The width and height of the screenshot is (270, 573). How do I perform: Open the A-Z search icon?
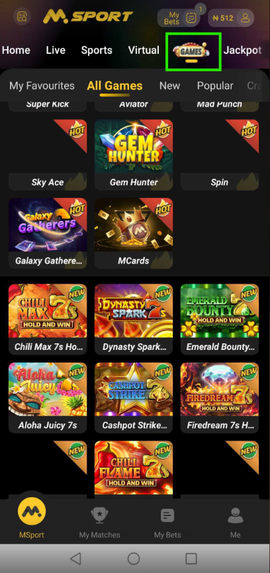point(22,17)
